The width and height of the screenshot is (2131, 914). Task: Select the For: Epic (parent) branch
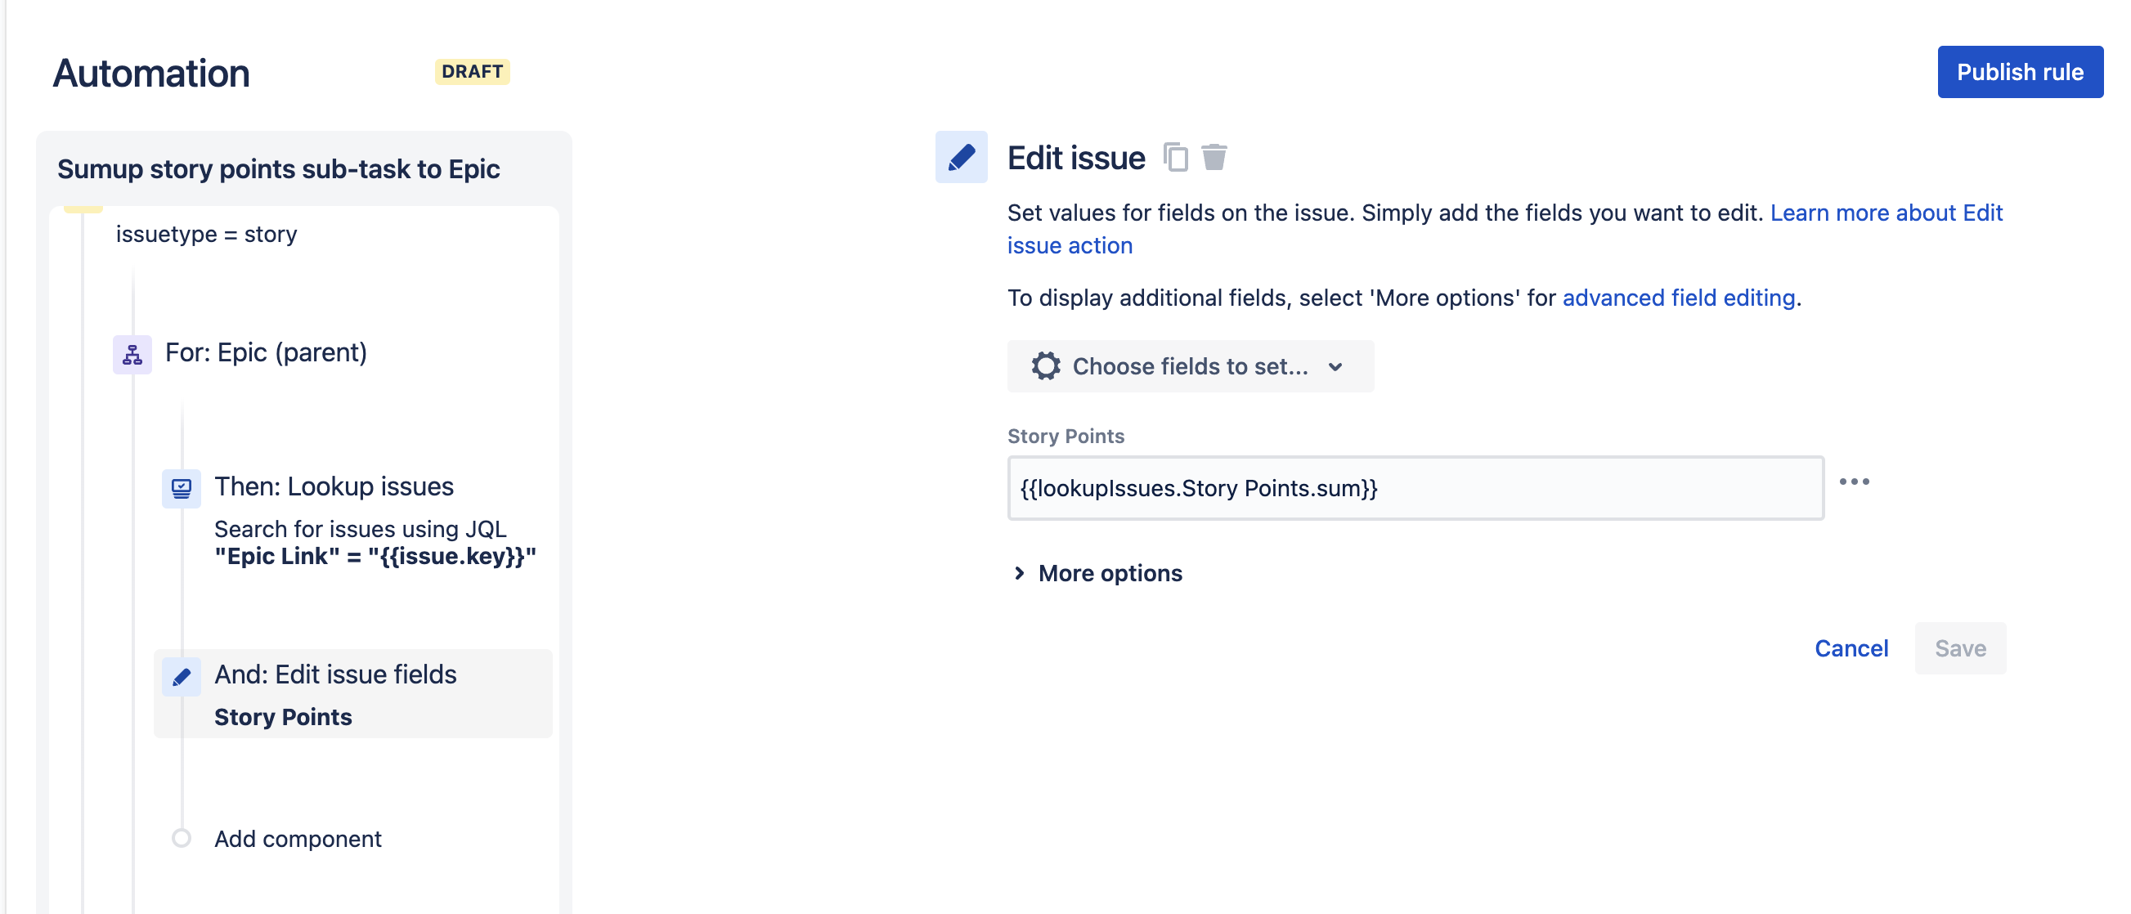(x=266, y=353)
